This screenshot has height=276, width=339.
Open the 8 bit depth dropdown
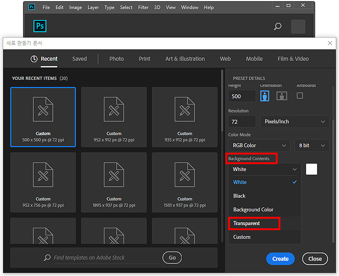point(312,145)
